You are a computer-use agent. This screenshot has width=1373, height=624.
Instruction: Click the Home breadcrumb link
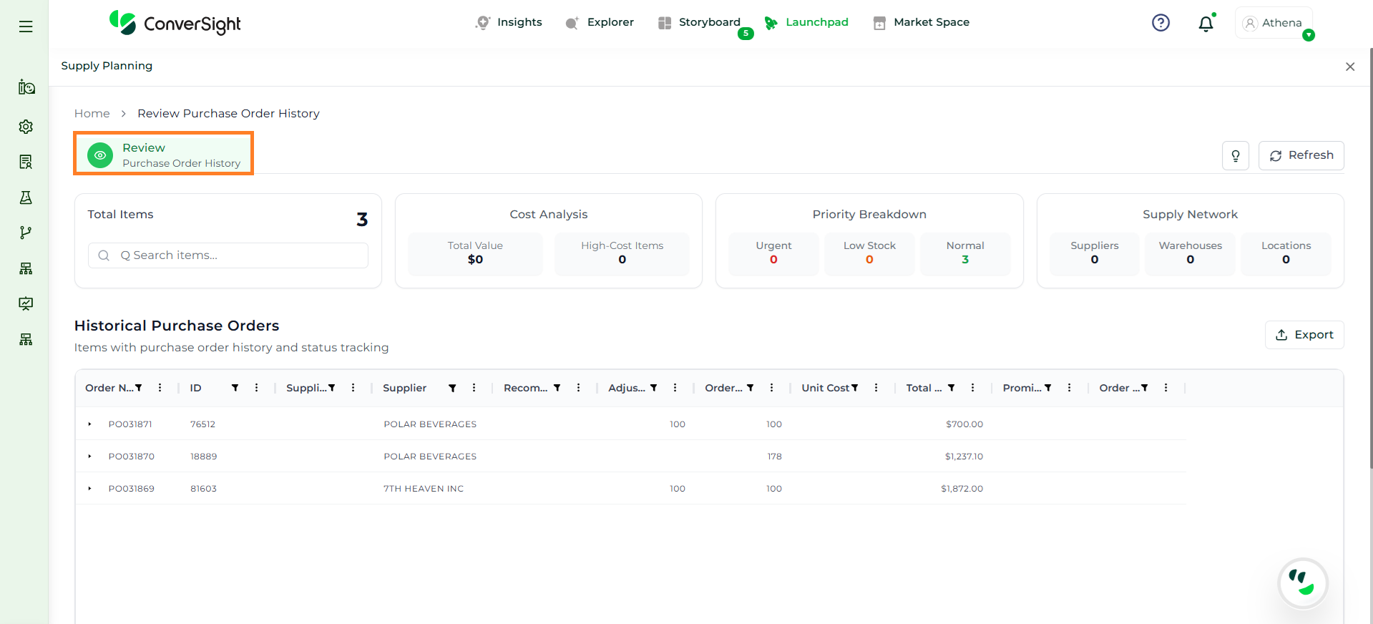click(92, 113)
